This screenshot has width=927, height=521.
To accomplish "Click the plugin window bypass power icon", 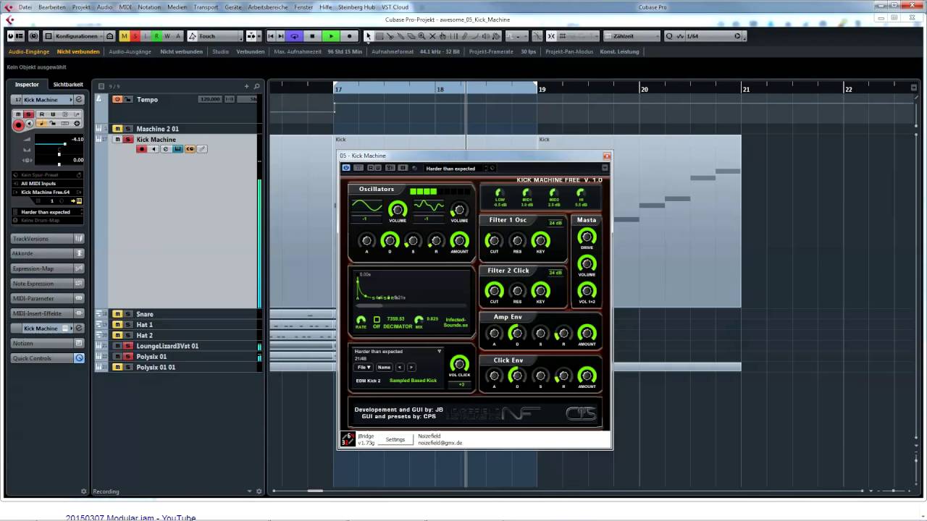I will pos(346,168).
